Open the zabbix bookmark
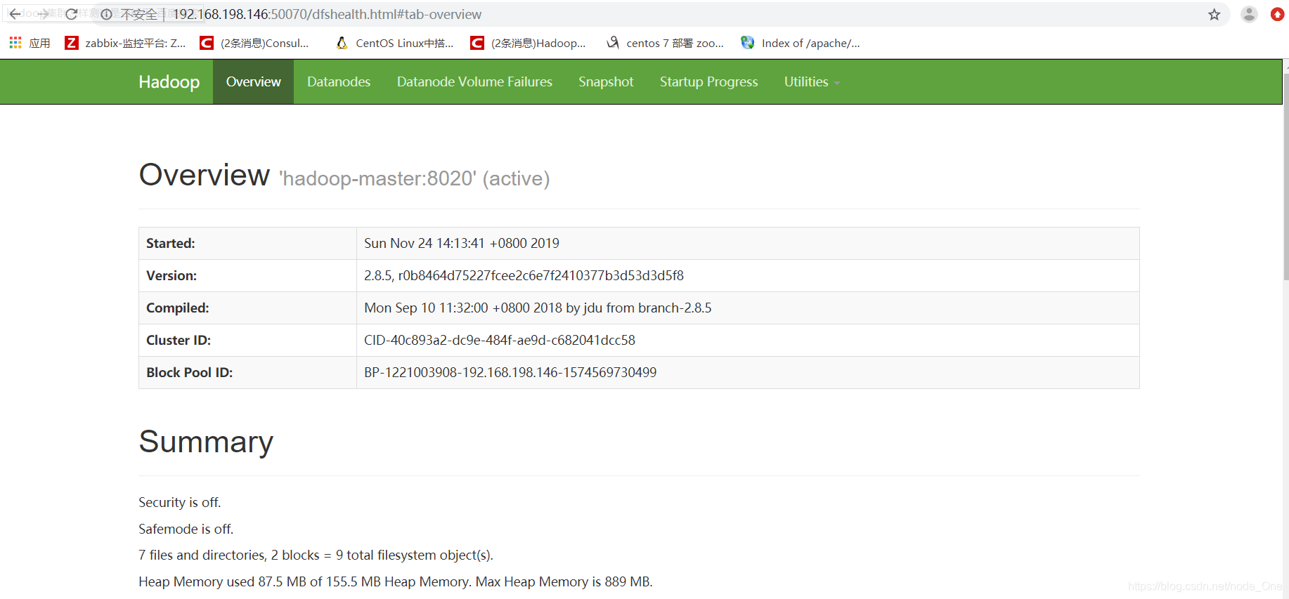Viewport: 1289px width, 599px height. 125,43
